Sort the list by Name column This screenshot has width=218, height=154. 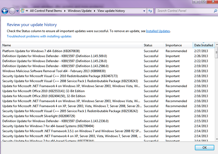coord(72,45)
